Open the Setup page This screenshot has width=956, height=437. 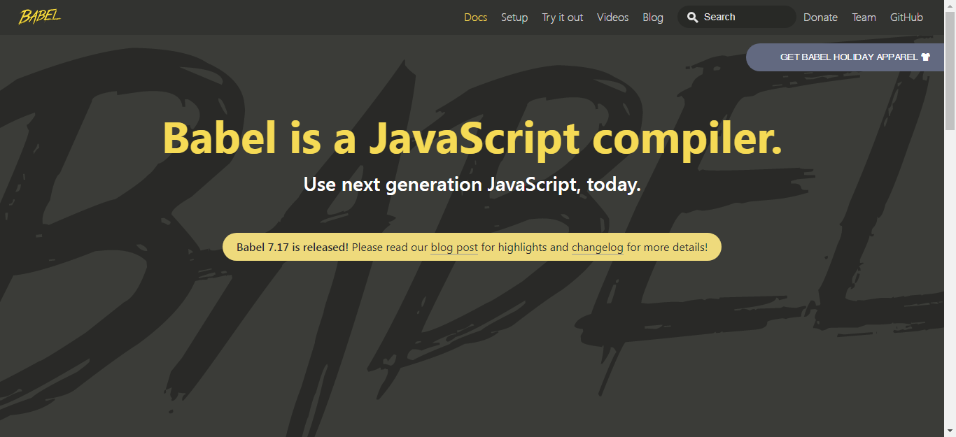pos(514,17)
